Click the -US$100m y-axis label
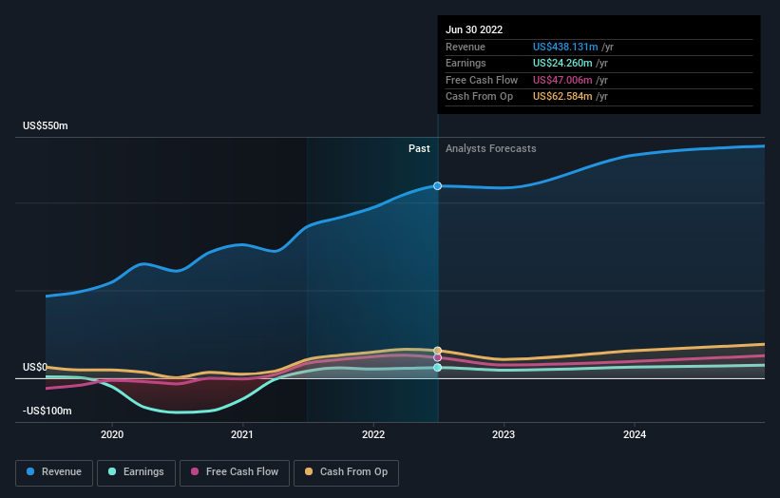 [x=48, y=411]
